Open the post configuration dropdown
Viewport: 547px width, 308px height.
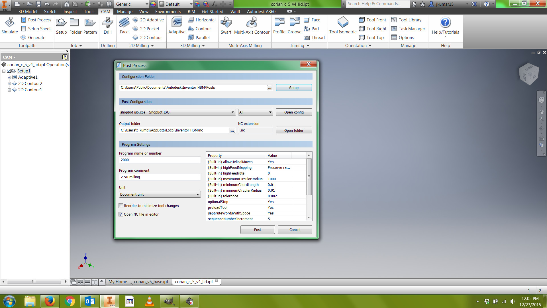177,112
